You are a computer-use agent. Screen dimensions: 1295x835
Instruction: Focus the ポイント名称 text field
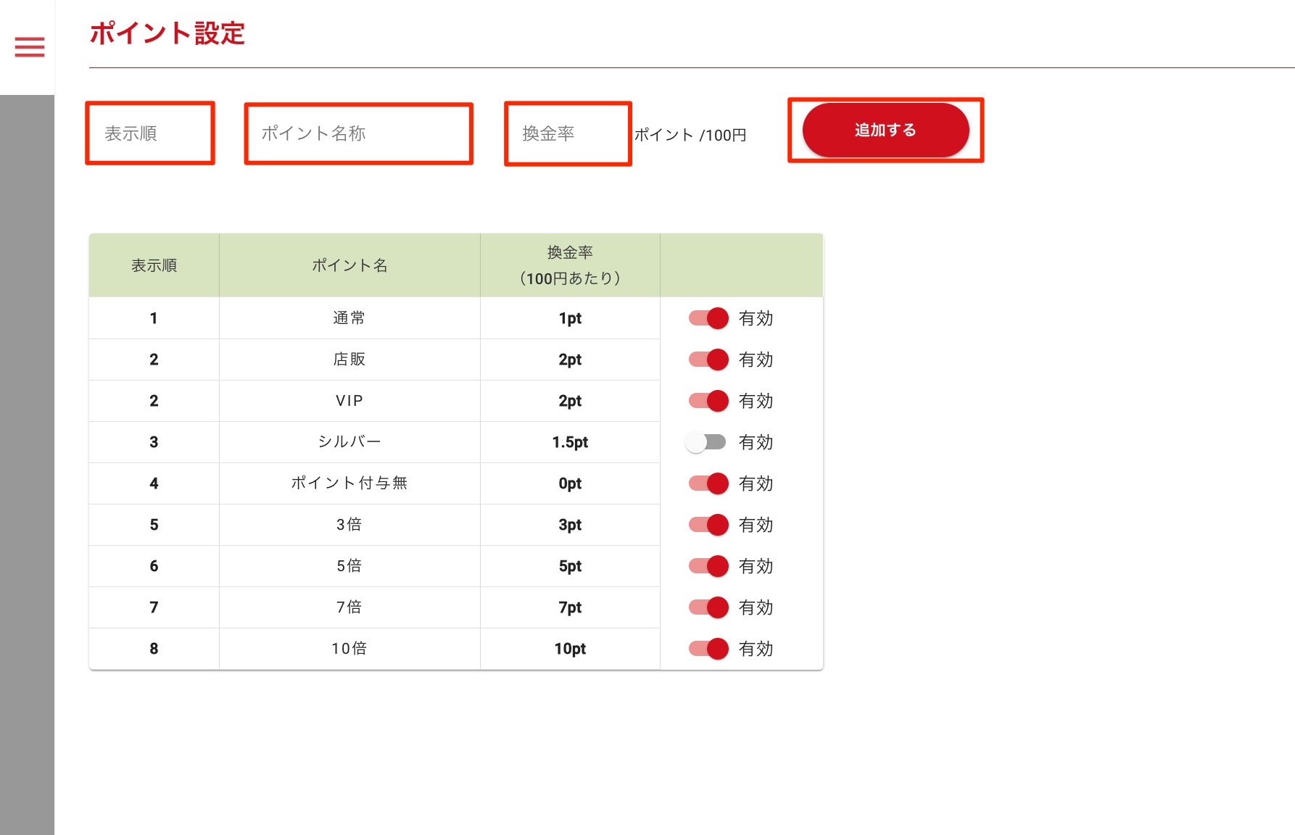pos(358,133)
